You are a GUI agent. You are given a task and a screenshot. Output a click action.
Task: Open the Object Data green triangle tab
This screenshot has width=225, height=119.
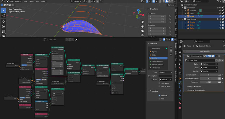(x=180, y=99)
